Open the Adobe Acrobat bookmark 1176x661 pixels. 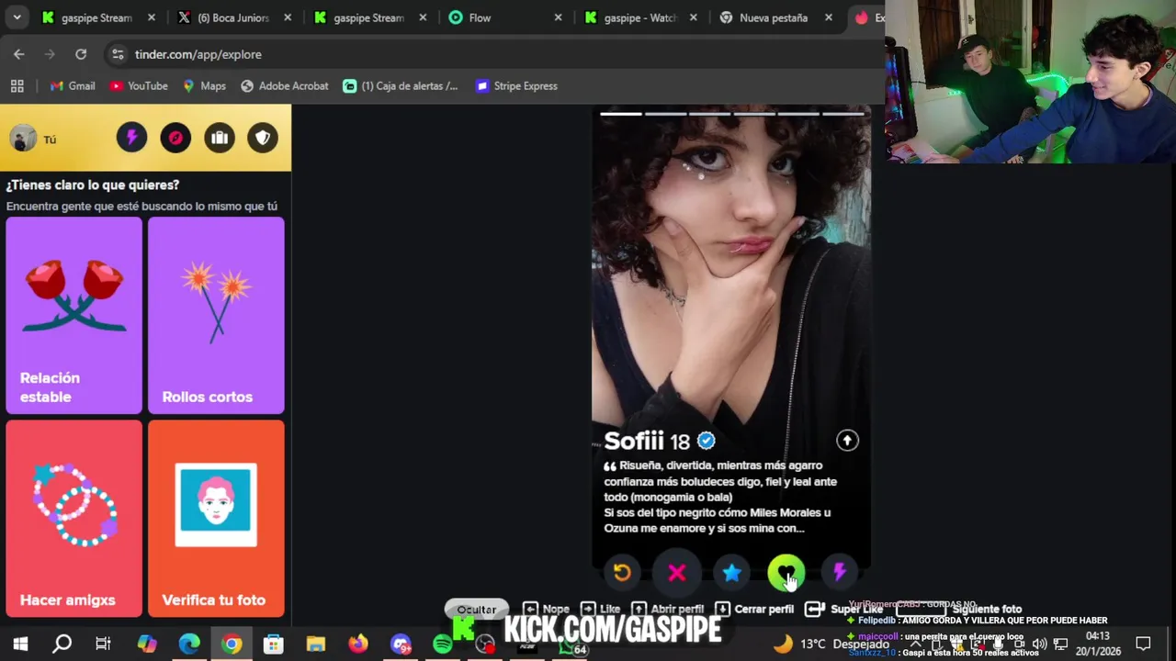point(284,85)
